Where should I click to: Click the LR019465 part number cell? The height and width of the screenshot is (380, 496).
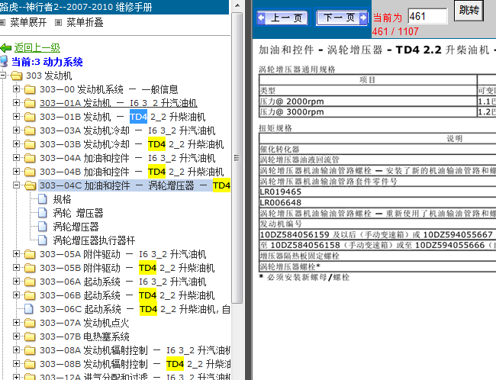378,192
